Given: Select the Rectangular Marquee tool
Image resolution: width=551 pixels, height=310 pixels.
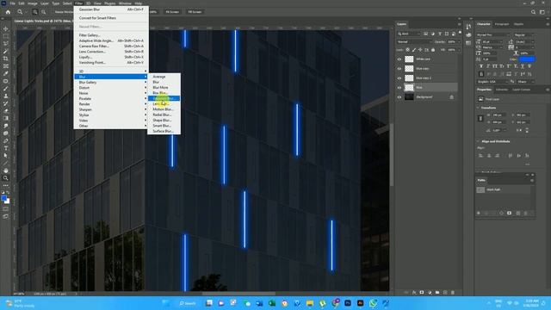Looking at the screenshot, I should pos(6,36).
